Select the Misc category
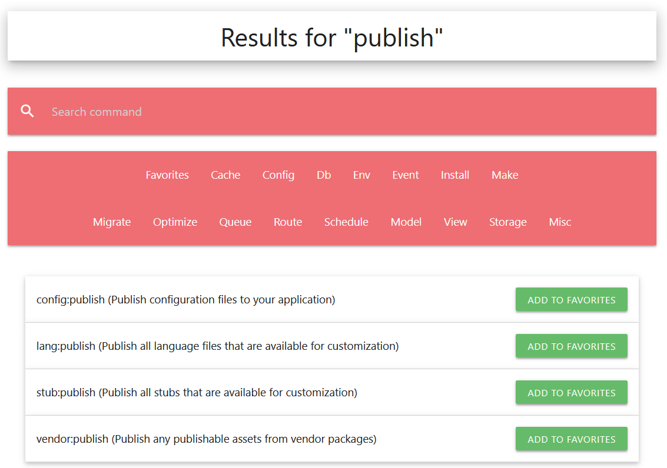The height and width of the screenshot is (468, 667). tap(560, 222)
